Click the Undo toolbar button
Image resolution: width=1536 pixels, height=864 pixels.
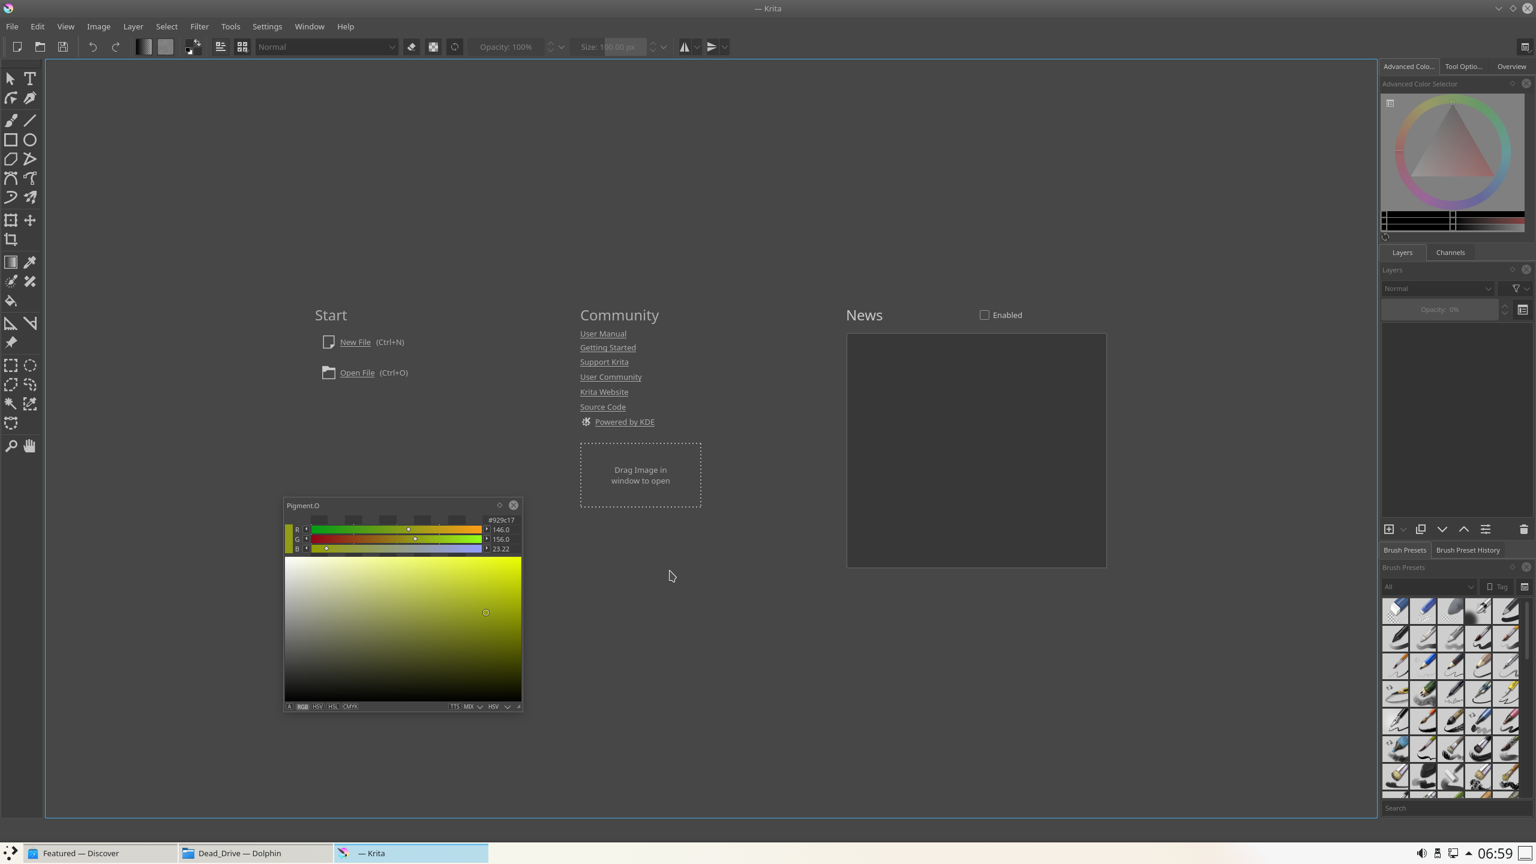93,47
